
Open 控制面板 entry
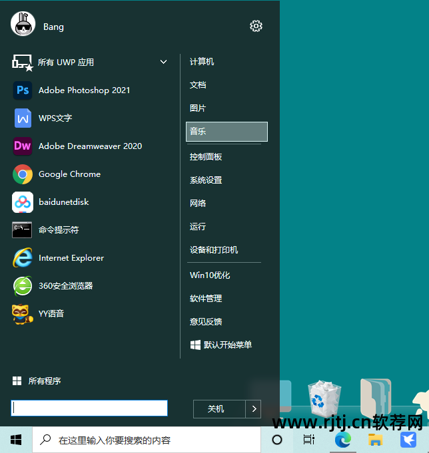[206, 157]
